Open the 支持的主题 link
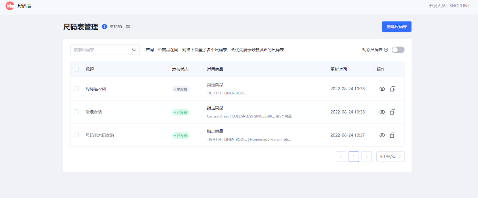Viewport: 478px width, 198px height. click(120, 27)
